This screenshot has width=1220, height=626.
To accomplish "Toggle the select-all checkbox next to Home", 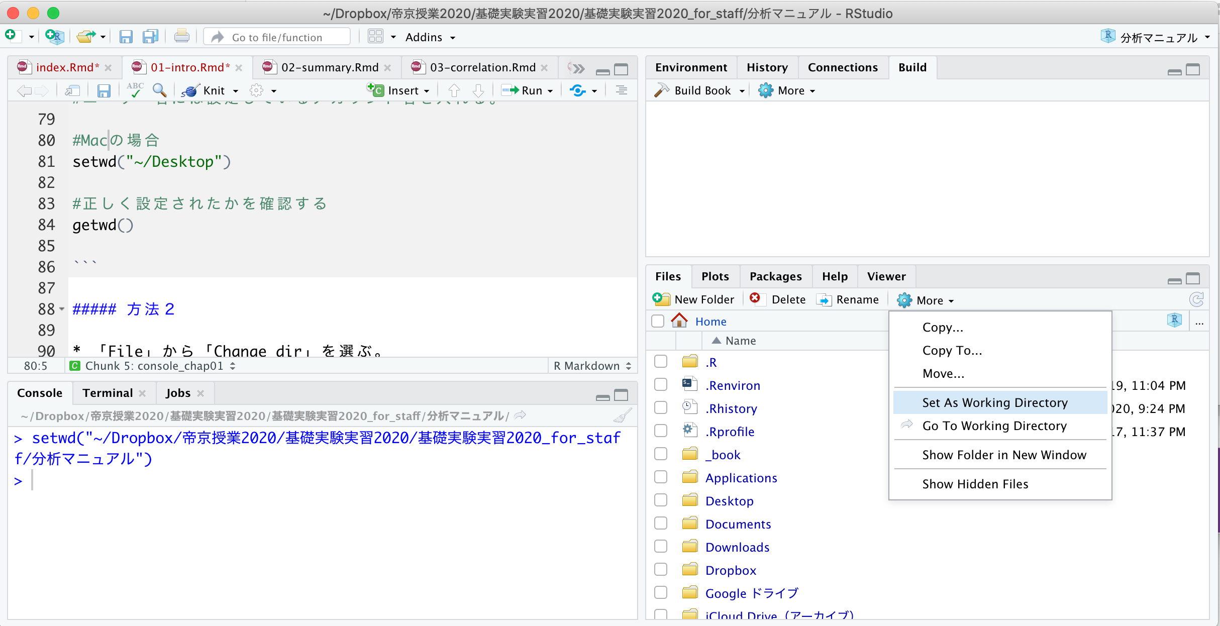I will 657,321.
